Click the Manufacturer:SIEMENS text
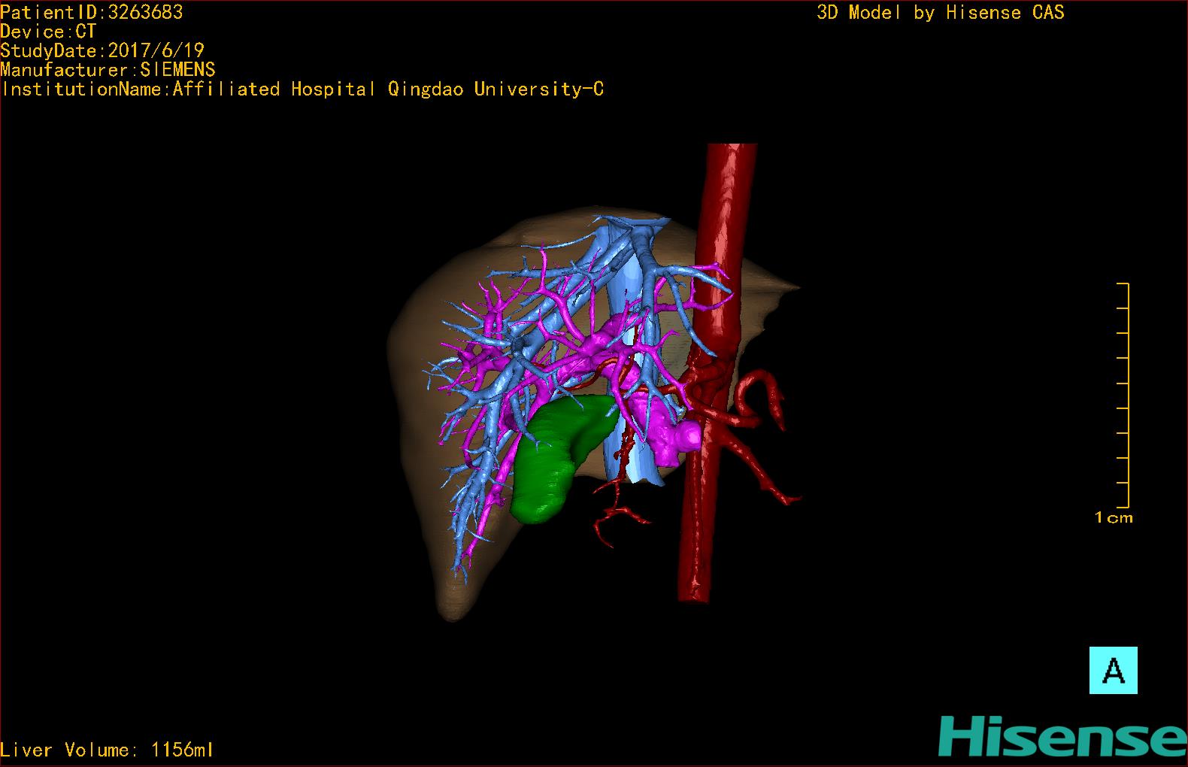The width and height of the screenshot is (1188, 767). (x=108, y=70)
